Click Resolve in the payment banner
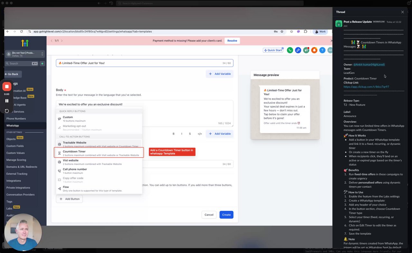 (232, 41)
